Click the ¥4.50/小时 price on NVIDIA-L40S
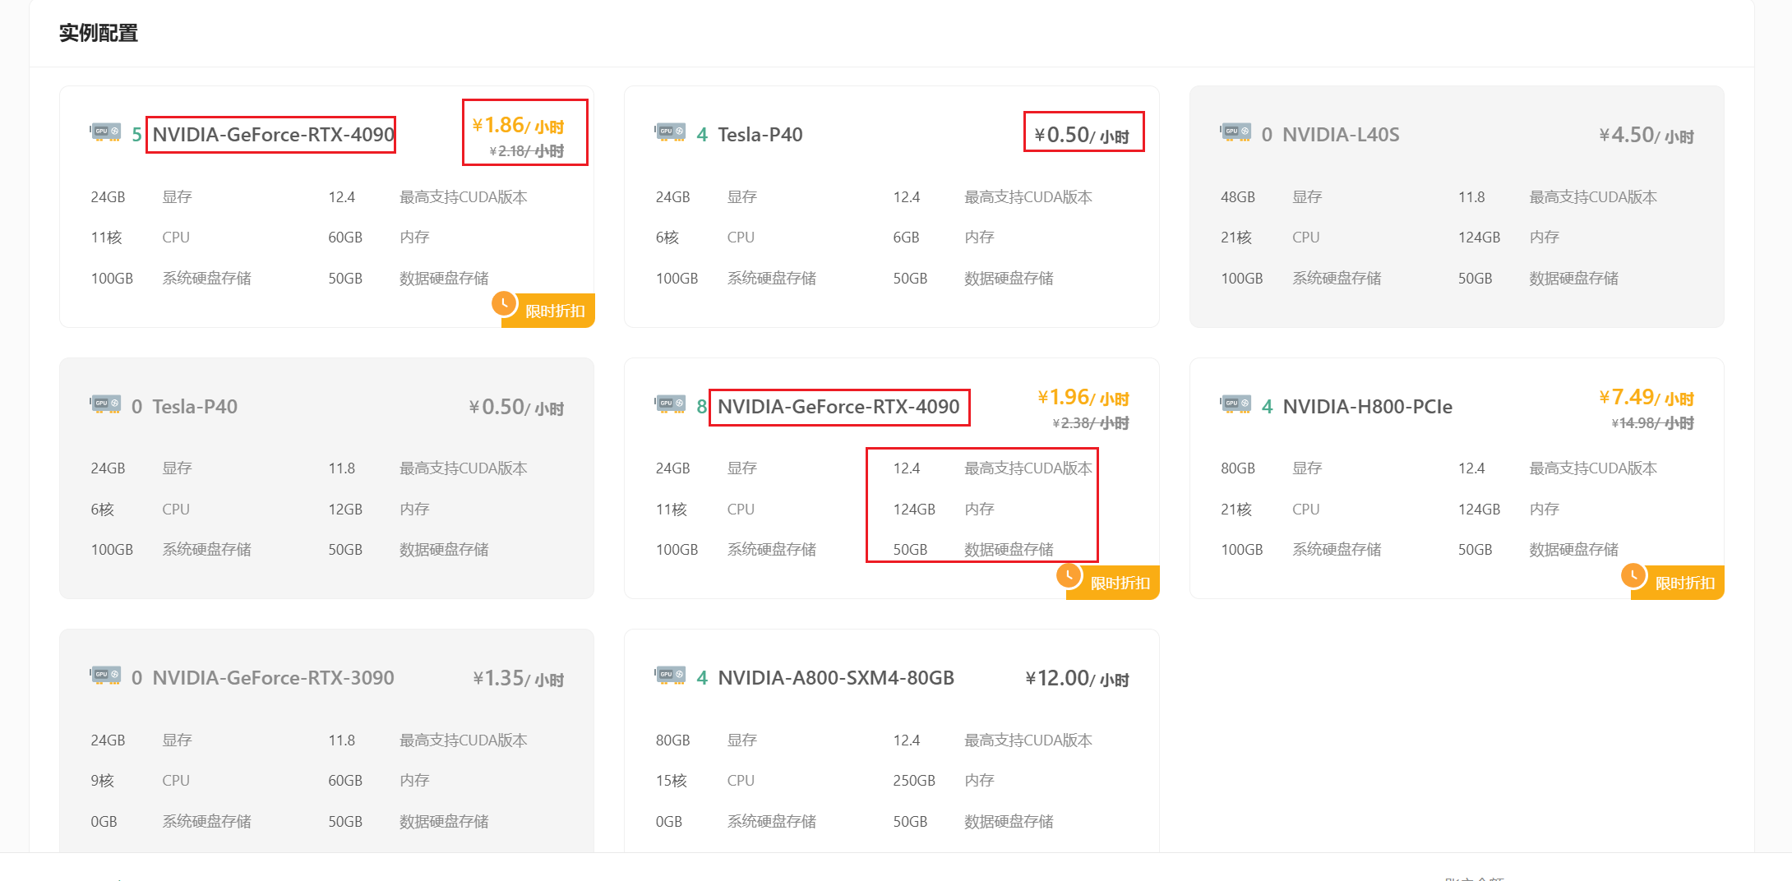Viewport: 1792px width, 881px height. click(1647, 136)
